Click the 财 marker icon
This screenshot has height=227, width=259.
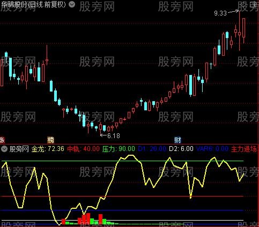(177, 140)
